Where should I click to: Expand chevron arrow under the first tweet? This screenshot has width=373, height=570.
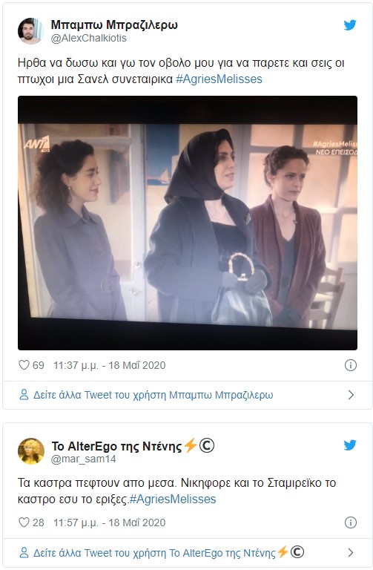tap(351, 395)
